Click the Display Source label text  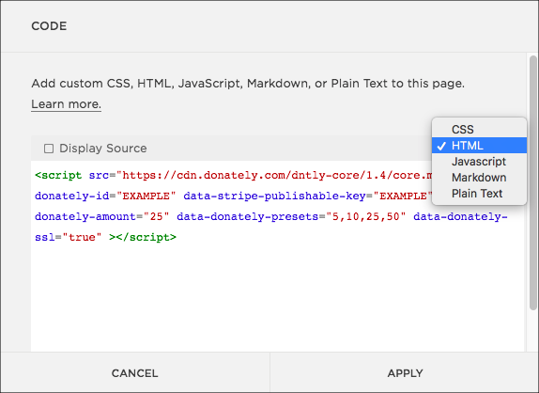[x=102, y=149]
